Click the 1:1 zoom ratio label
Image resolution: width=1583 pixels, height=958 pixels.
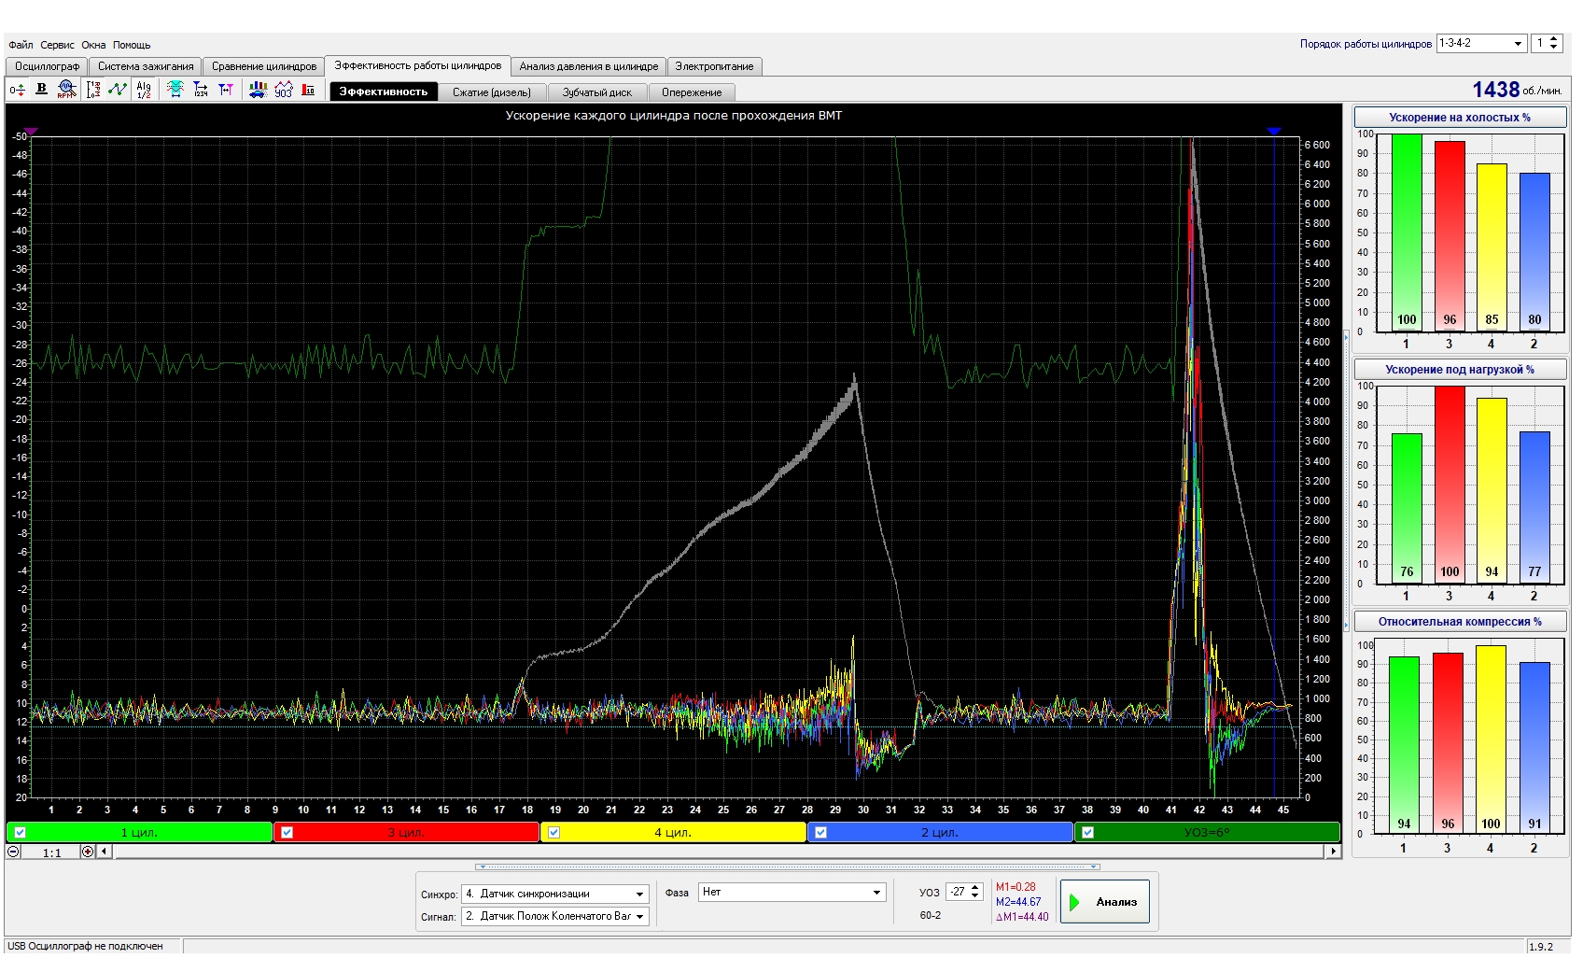[x=51, y=852]
